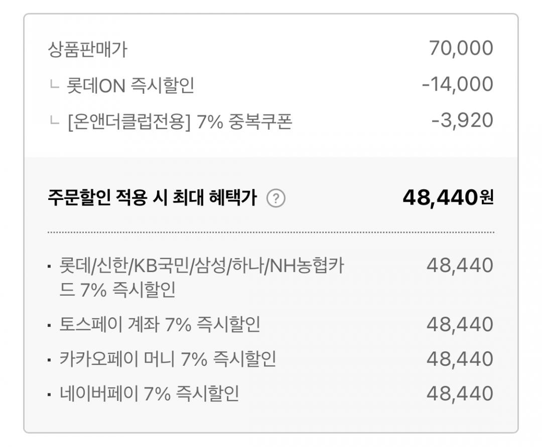The height and width of the screenshot is (447, 542).
Task: Select 네이버페이 7% 즉시할인
Action: [149, 394]
